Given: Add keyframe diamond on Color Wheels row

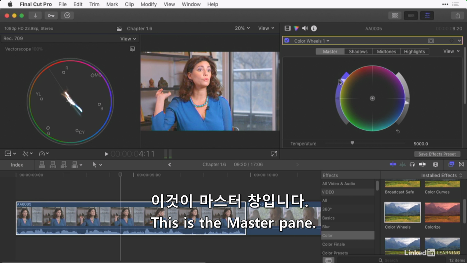Looking at the screenshot, I should pyautogui.click(x=452, y=41).
